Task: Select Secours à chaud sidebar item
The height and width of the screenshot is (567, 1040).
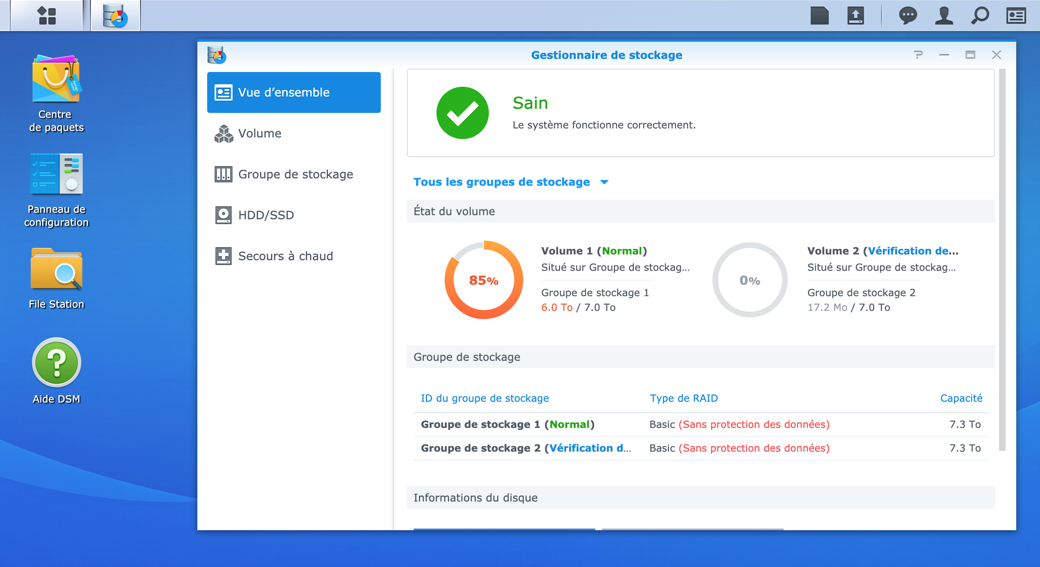Action: (285, 256)
